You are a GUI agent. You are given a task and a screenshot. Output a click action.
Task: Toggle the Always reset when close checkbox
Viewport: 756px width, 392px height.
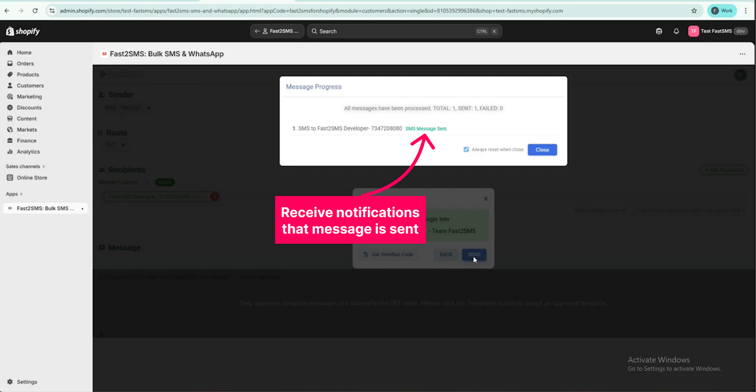467,150
